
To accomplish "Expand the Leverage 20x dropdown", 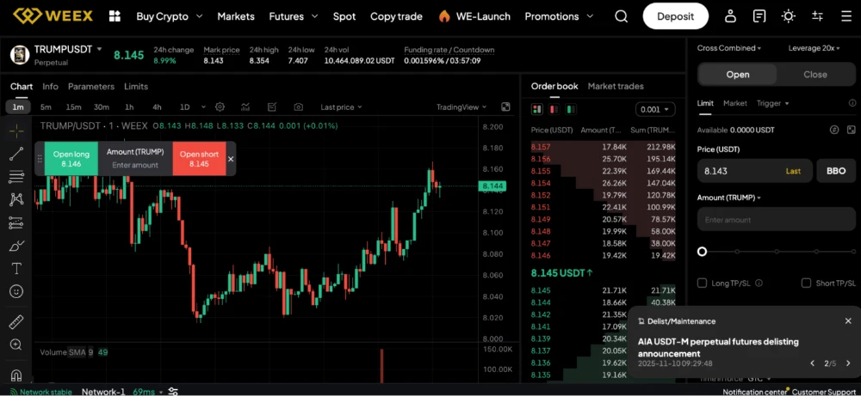I will coord(814,48).
